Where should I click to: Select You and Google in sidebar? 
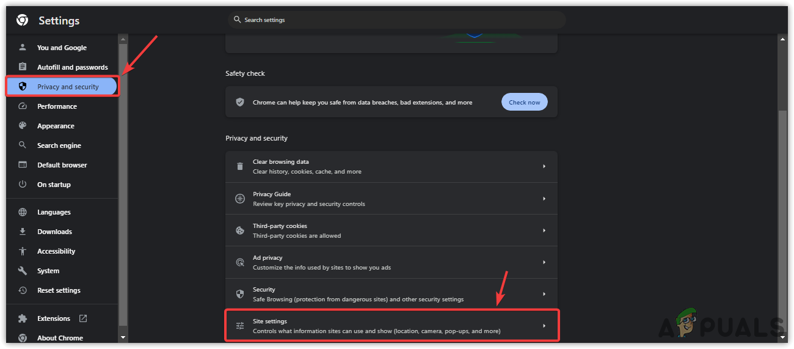(62, 48)
